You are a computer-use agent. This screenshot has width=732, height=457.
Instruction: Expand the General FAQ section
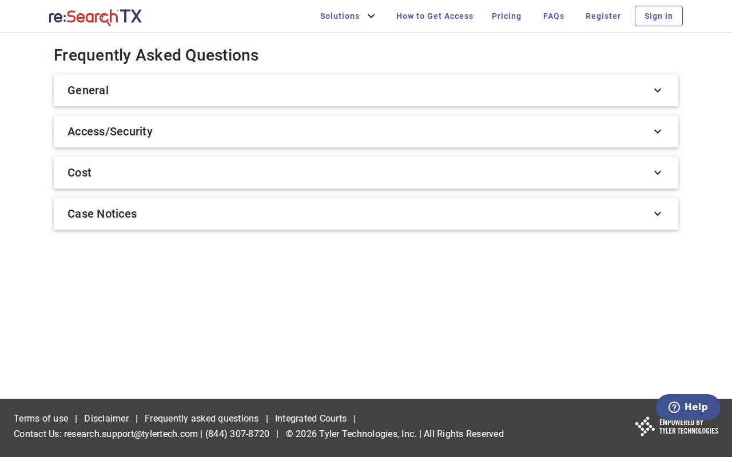[x=366, y=90]
